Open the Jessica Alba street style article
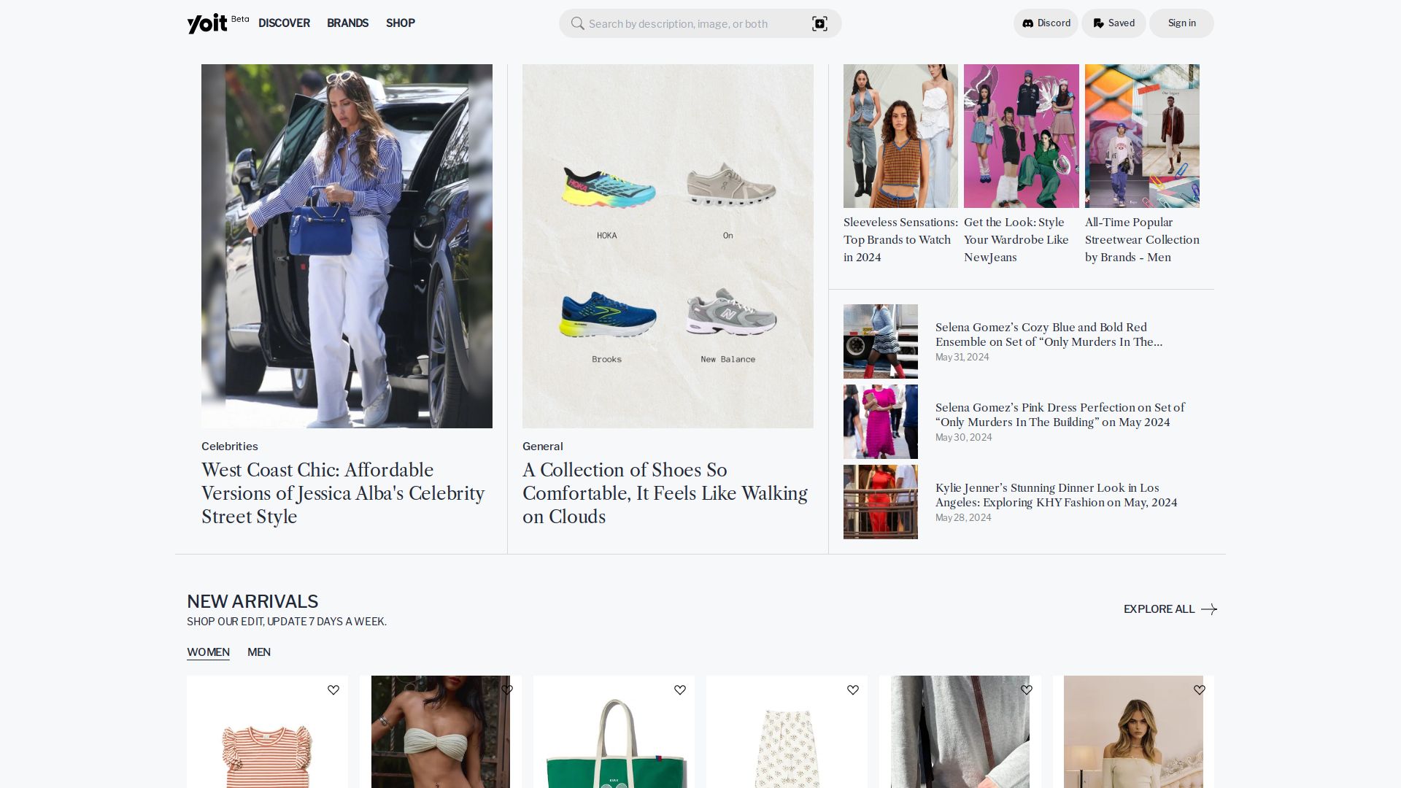1401x788 pixels. coord(343,493)
